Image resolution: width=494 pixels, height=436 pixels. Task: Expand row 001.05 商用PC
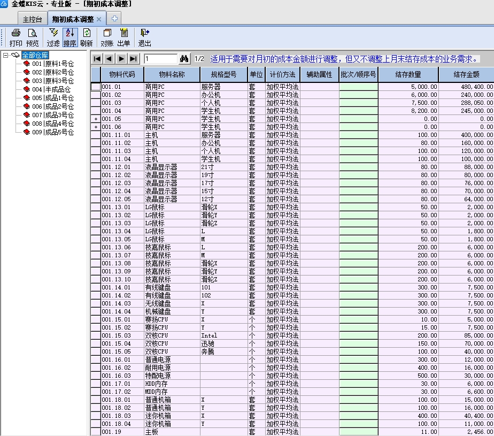pyautogui.click(x=96, y=119)
